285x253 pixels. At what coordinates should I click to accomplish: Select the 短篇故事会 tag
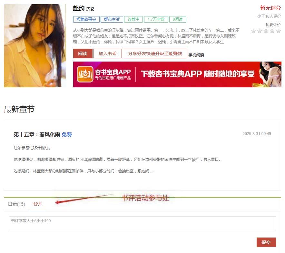pos(86,19)
